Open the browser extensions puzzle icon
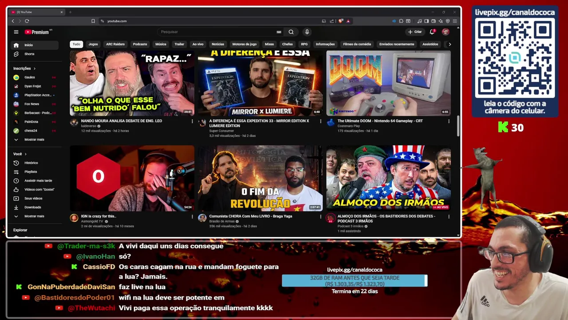This screenshot has width=568, height=320. tap(401, 21)
